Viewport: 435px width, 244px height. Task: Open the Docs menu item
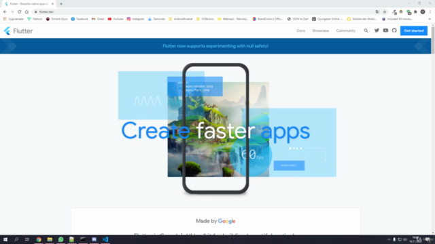pos(300,30)
